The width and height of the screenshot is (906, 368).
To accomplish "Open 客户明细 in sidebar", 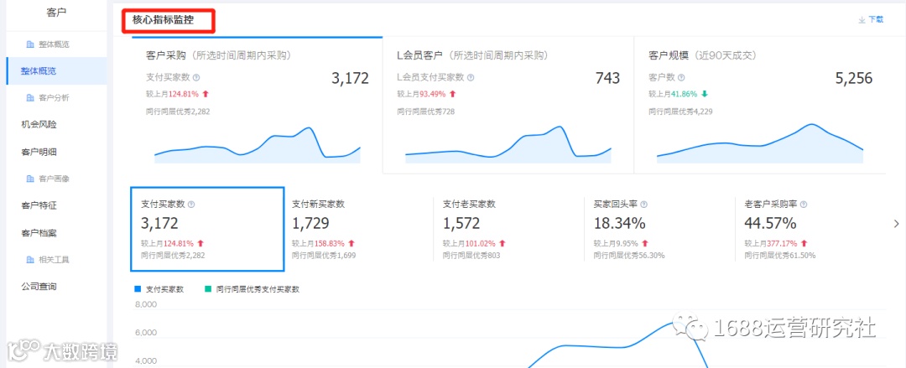I will pyautogui.click(x=39, y=152).
